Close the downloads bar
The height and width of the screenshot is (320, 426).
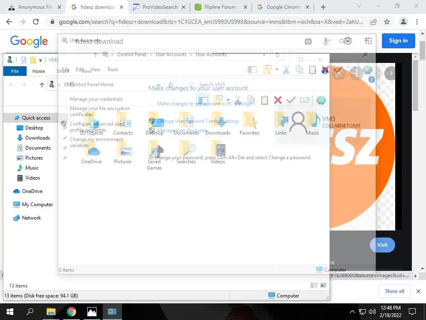(419, 291)
